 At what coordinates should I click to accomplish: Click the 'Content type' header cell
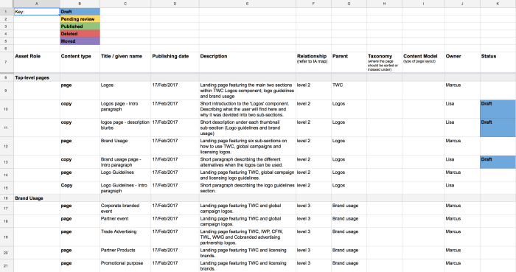point(80,62)
